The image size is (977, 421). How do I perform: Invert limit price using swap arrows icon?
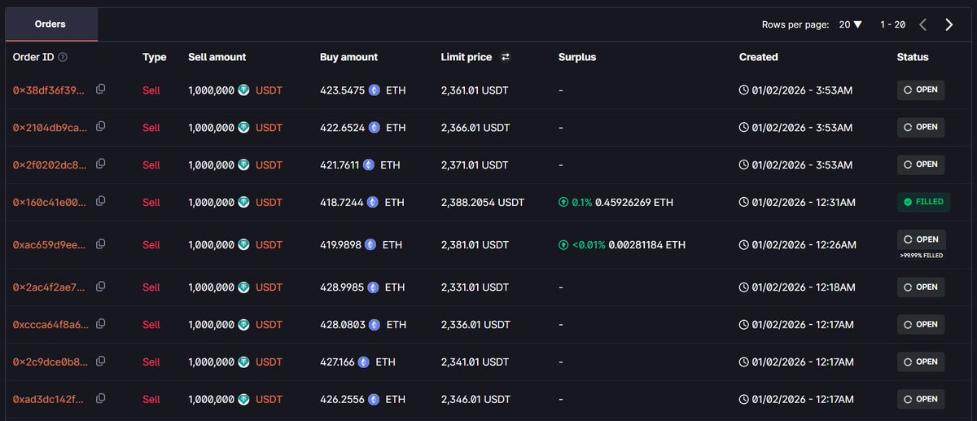click(506, 57)
